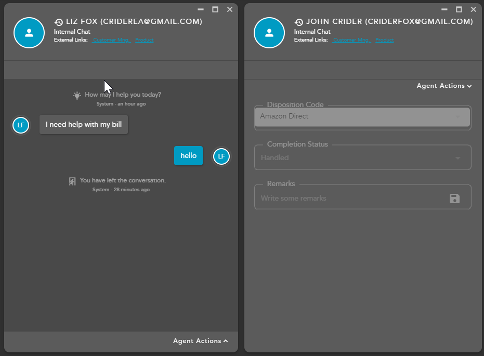Open Liz Fox profile avatar

click(x=29, y=33)
